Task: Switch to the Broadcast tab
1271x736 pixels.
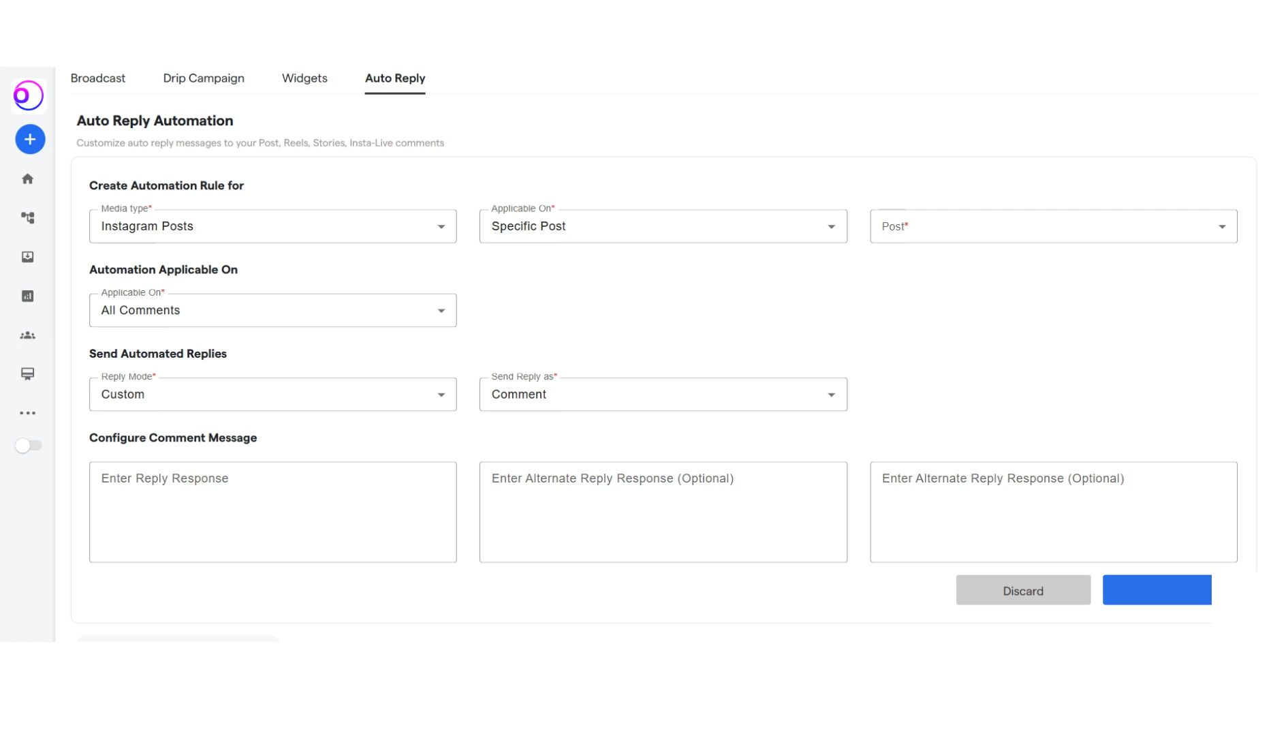Action: [x=98, y=78]
